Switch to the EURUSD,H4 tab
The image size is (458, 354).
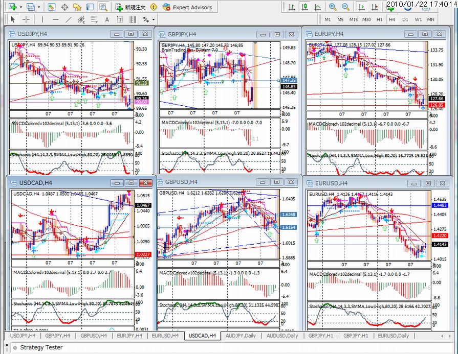coord(165,336)
